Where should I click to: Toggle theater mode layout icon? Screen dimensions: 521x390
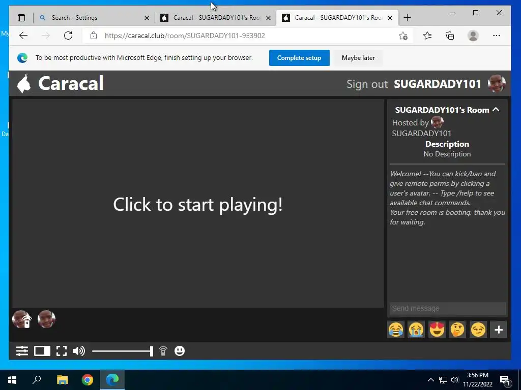(x=42, y=351)
